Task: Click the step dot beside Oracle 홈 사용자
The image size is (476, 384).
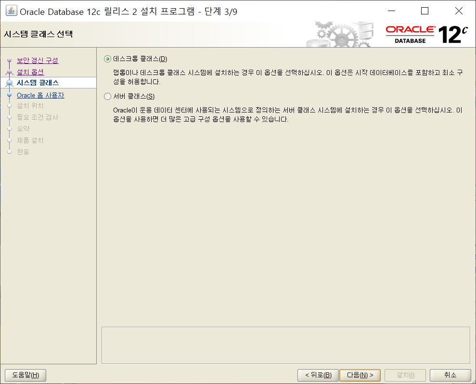Action: click(x=10, y=95)
